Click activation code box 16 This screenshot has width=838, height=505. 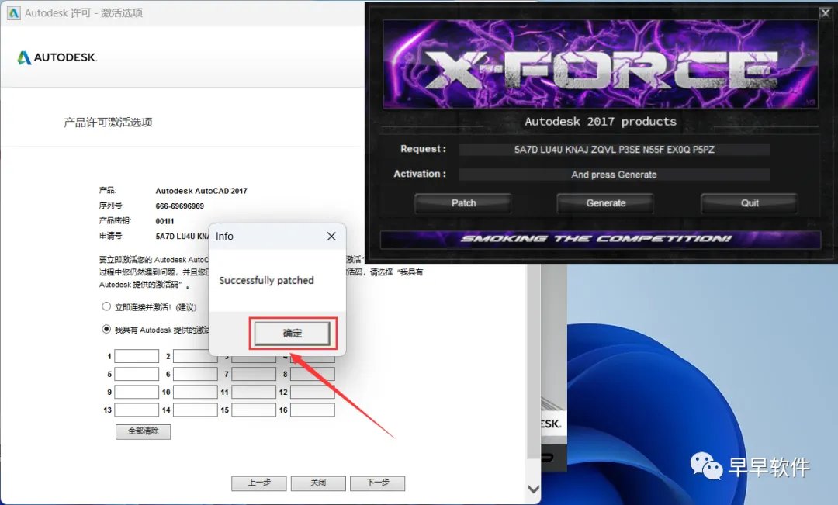click(313, 410)
